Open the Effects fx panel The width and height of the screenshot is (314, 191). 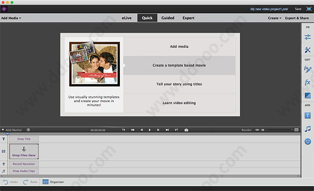[x=308, y=82]
